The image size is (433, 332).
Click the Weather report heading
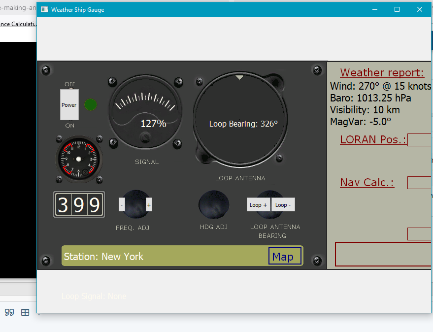click(x=382, y=72)
